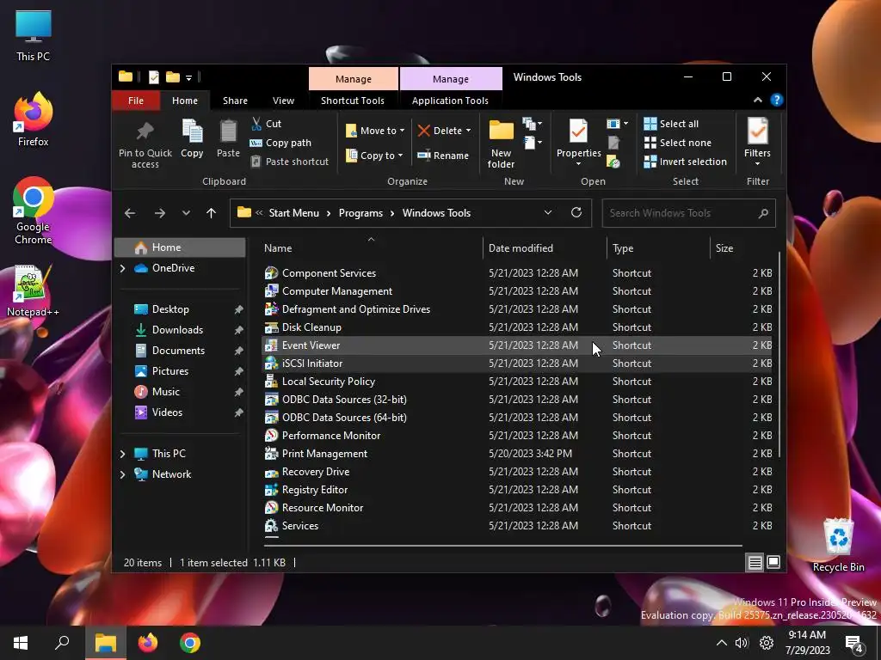Click the Filters ribbon icon
The height and width of the screenshot is (660, 881).
[x=757, y=131]
